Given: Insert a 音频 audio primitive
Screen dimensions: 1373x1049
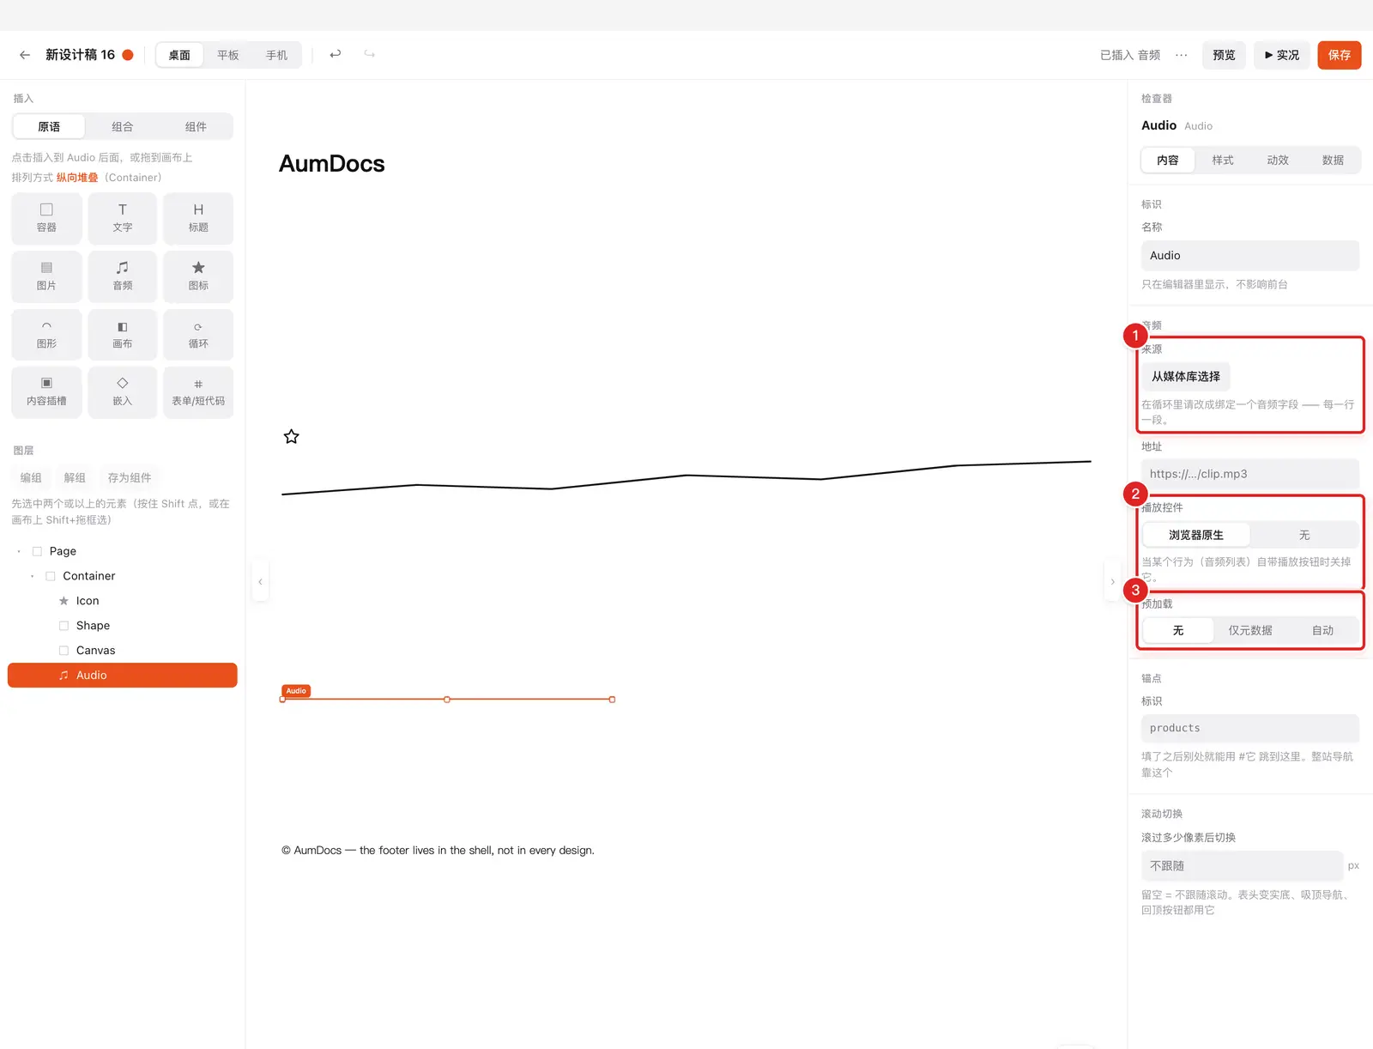Looking at the screenshot, I should tap(123, 276).
